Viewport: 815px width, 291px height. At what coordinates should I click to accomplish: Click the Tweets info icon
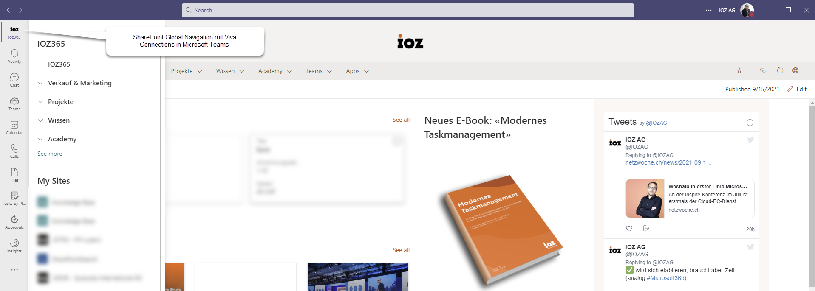(x=750, y=123)
